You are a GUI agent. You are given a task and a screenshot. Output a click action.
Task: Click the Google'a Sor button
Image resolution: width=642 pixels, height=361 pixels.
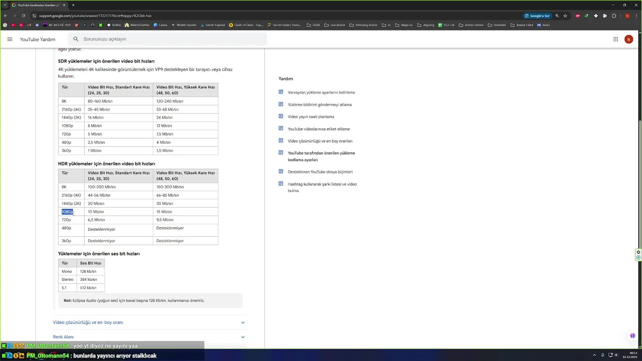point(537,16)
